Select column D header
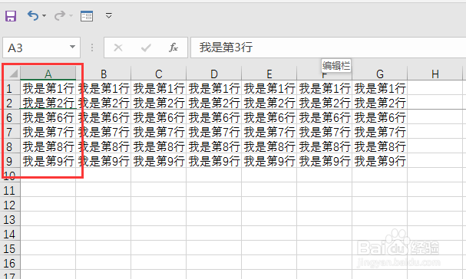 click(x=213, y=74)
